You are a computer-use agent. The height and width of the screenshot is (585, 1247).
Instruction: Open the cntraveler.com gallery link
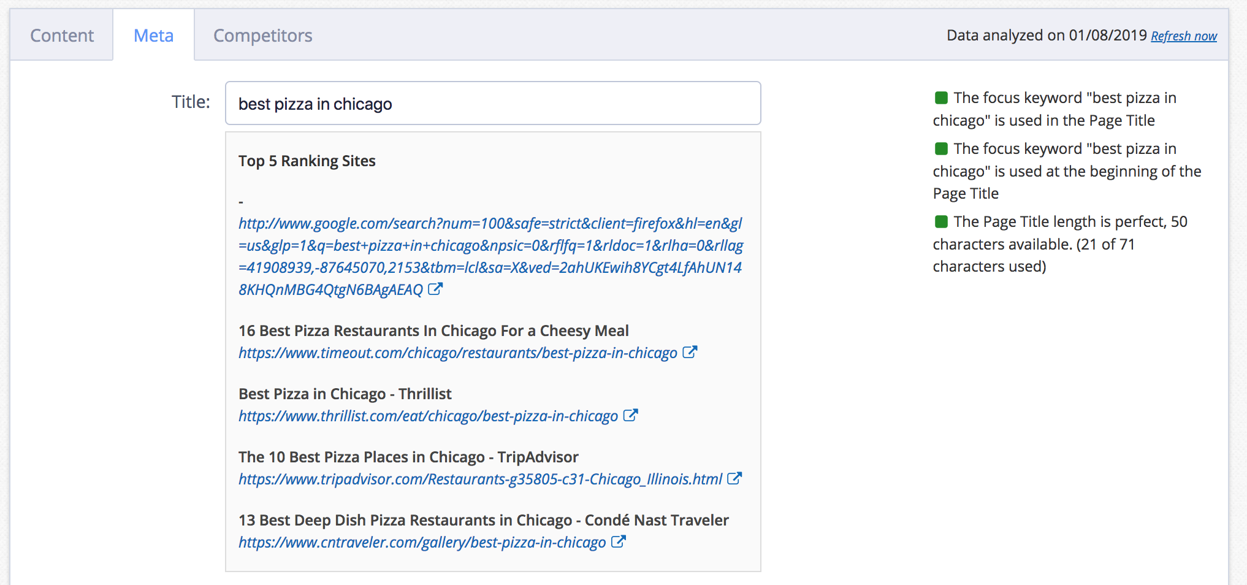pyautogui.click(x=422, y=543)
